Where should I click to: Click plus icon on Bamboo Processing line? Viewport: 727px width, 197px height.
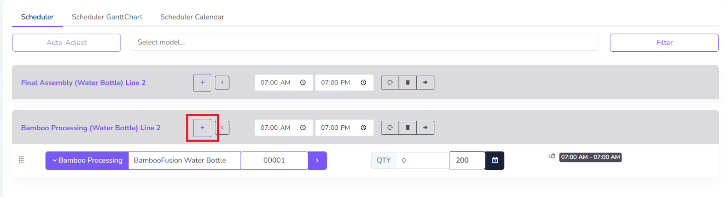[x=202, y=128]
